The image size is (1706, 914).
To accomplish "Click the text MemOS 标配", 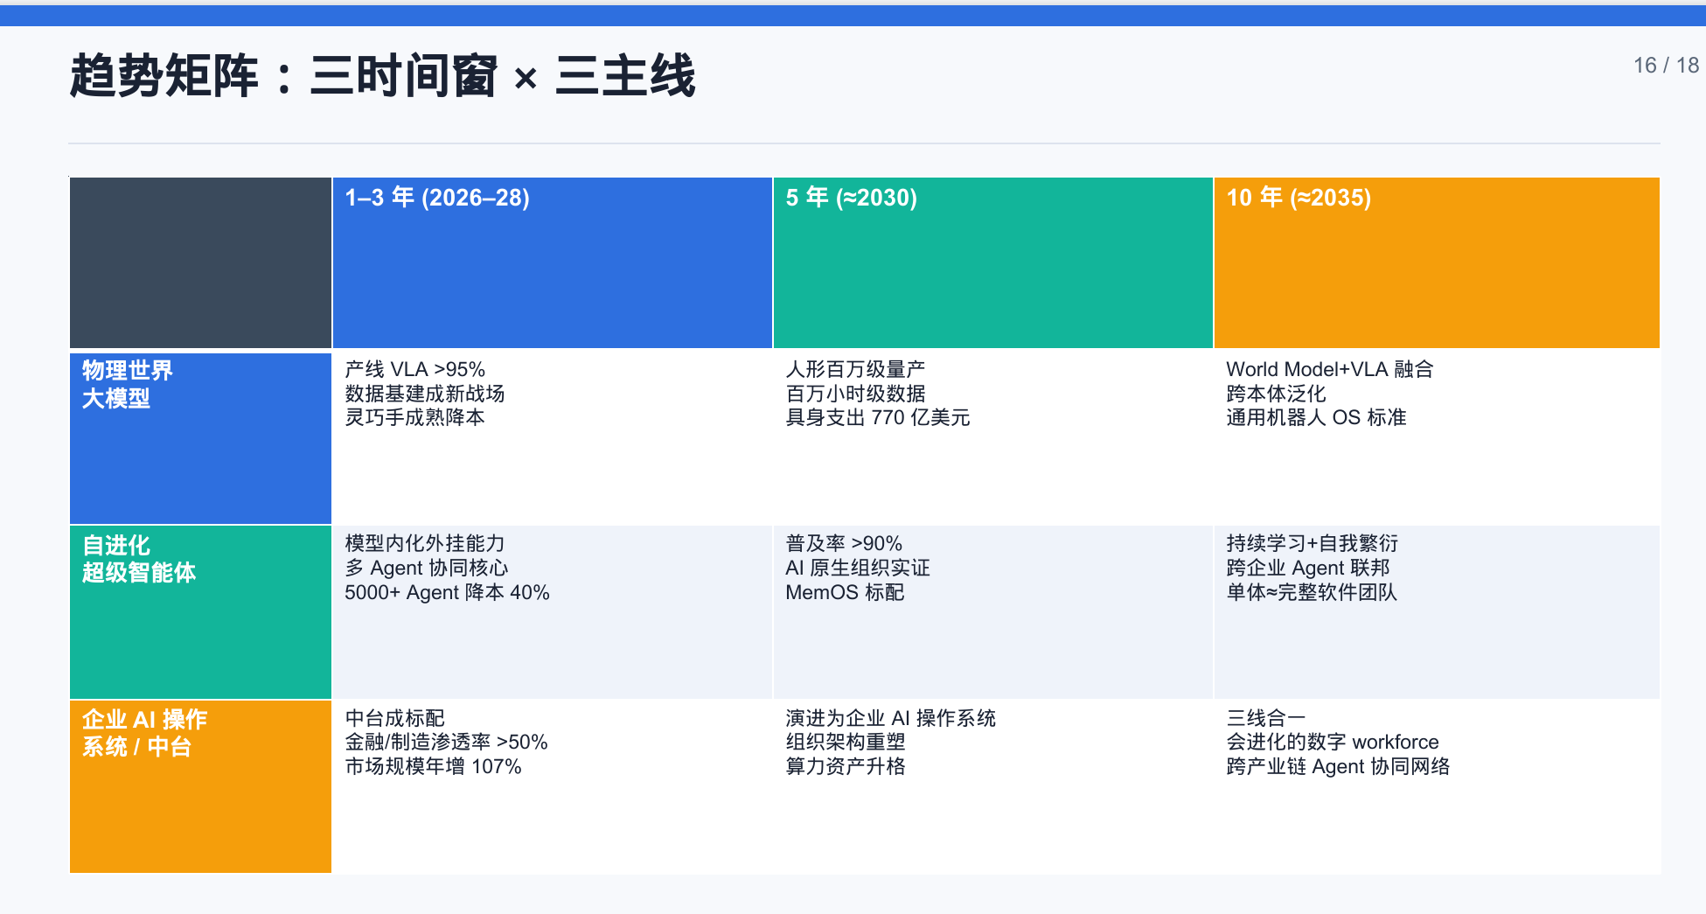I will click(845, 592).
